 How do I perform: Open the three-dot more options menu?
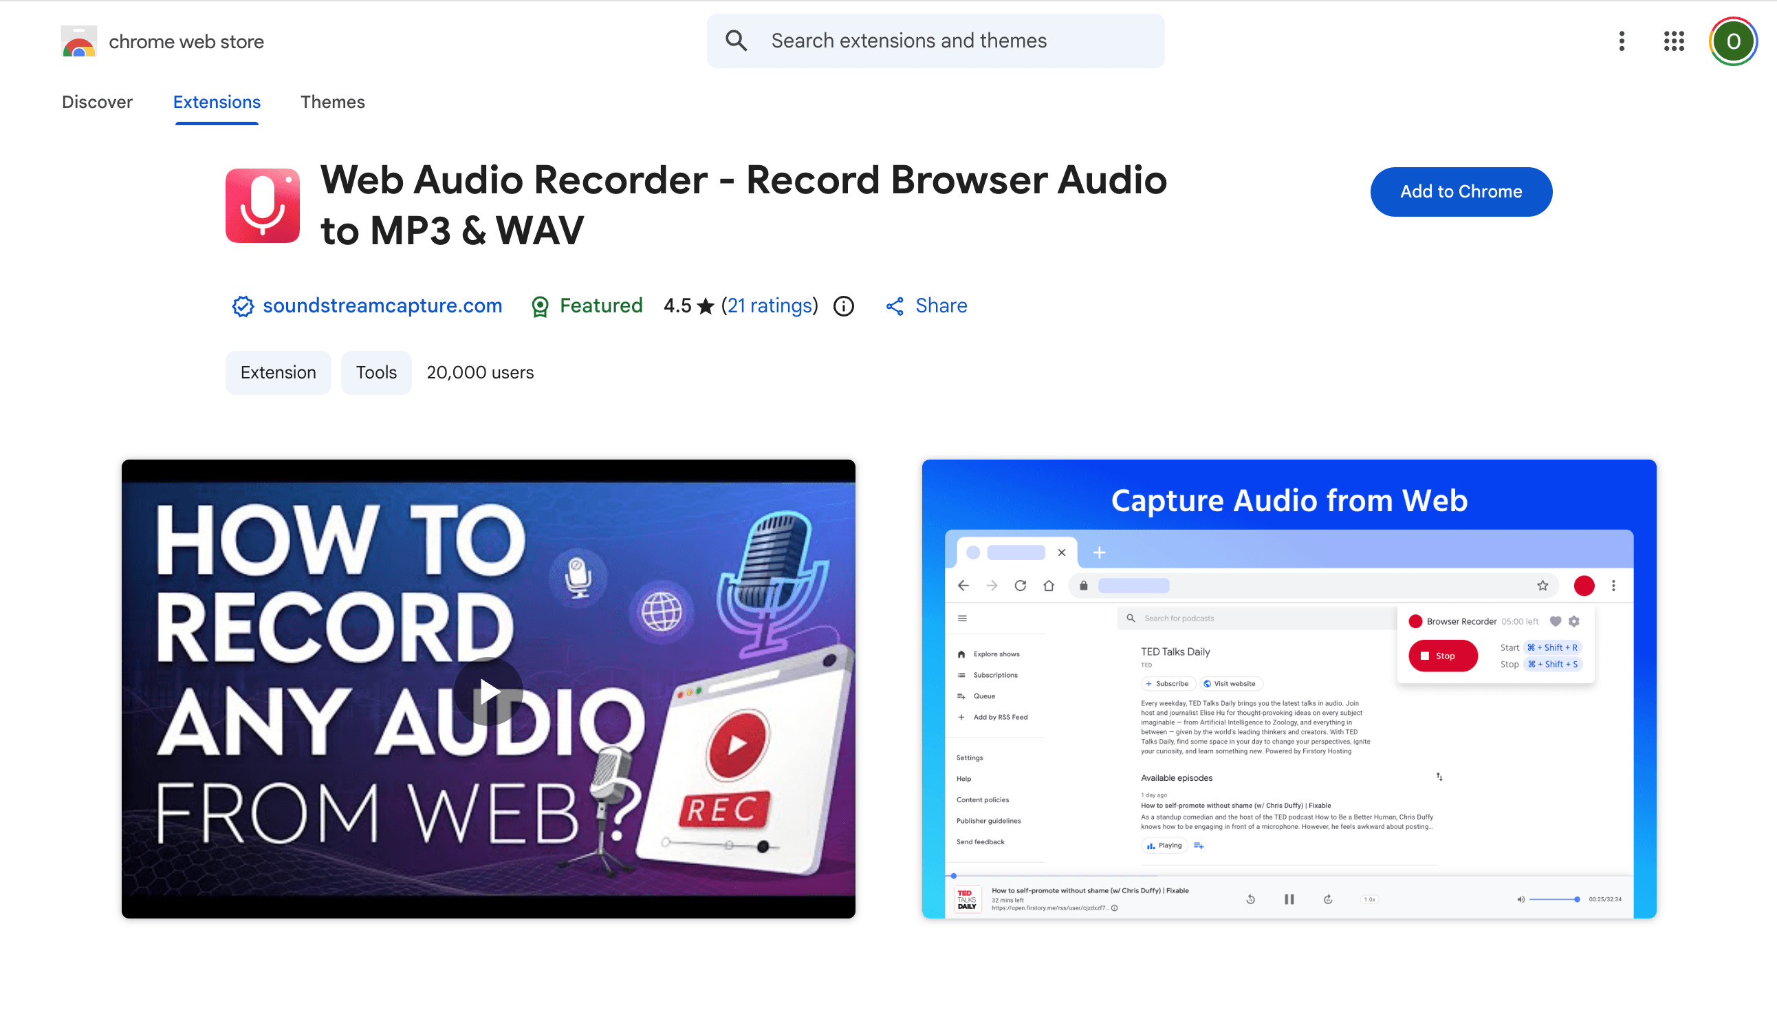point(1621,41)
